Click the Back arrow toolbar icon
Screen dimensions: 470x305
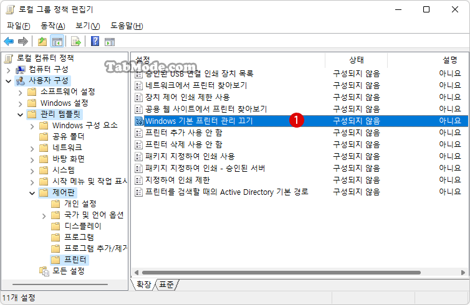[9, 41]
